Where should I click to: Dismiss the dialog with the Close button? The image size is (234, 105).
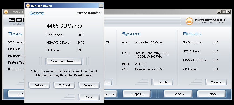[89, 97]
